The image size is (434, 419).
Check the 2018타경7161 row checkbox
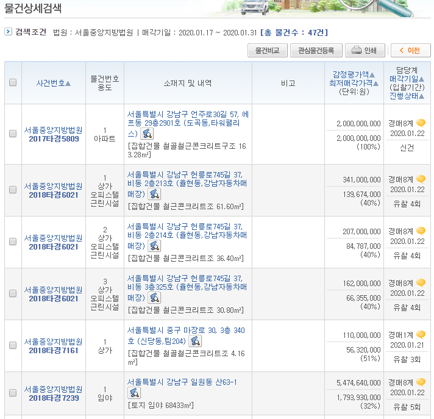pos(13,345)
